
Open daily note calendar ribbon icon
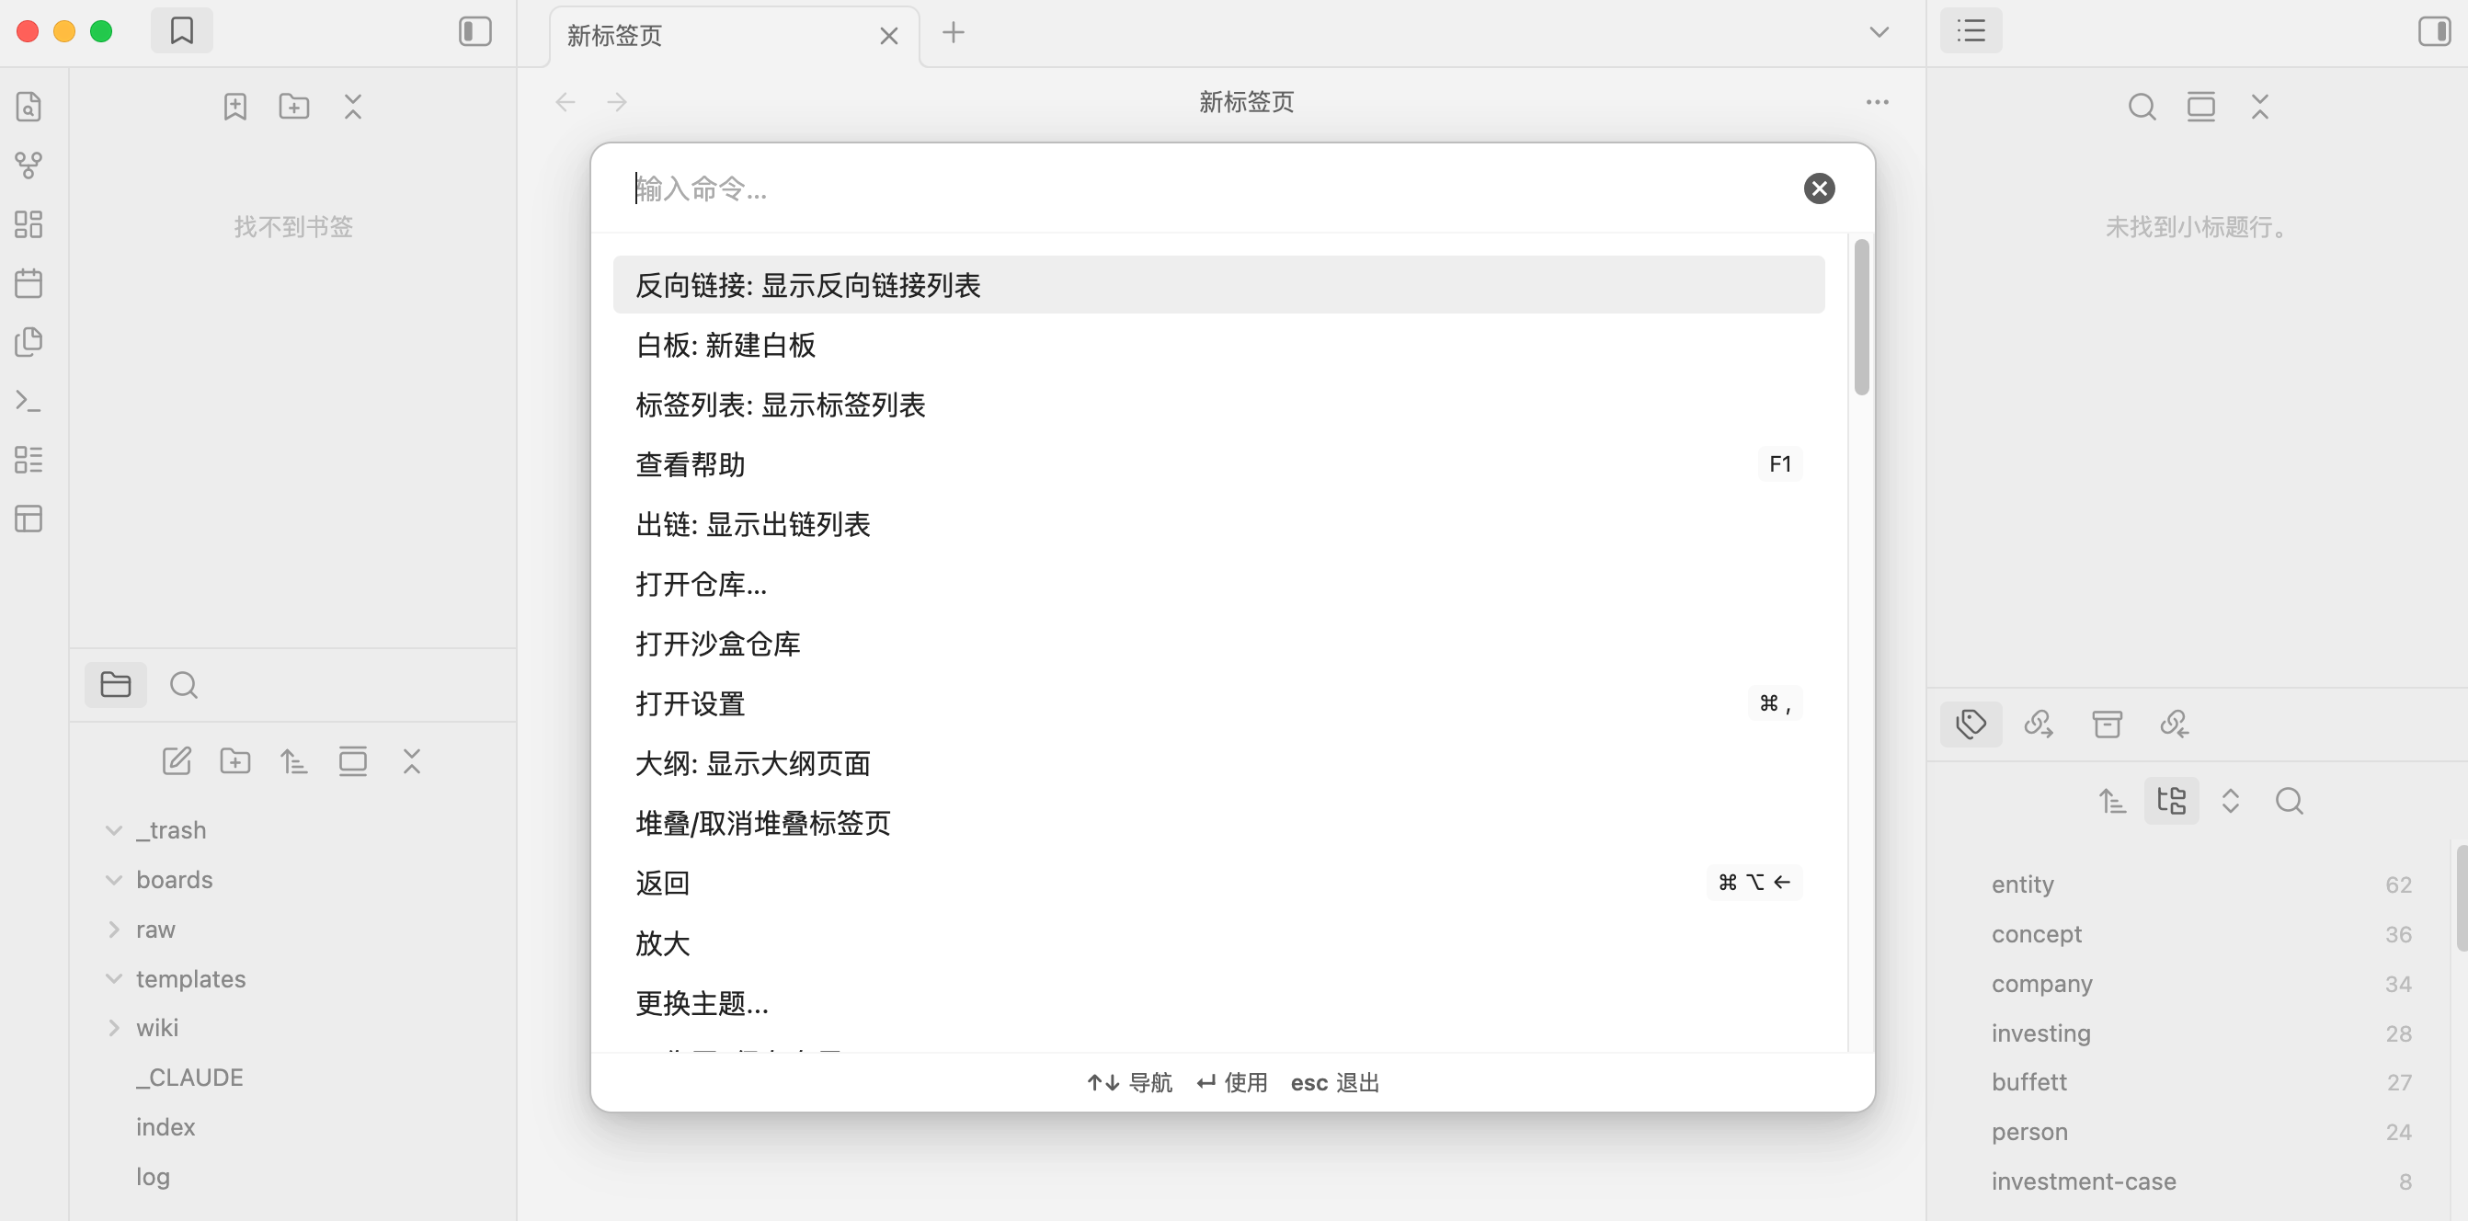[29, 283]
